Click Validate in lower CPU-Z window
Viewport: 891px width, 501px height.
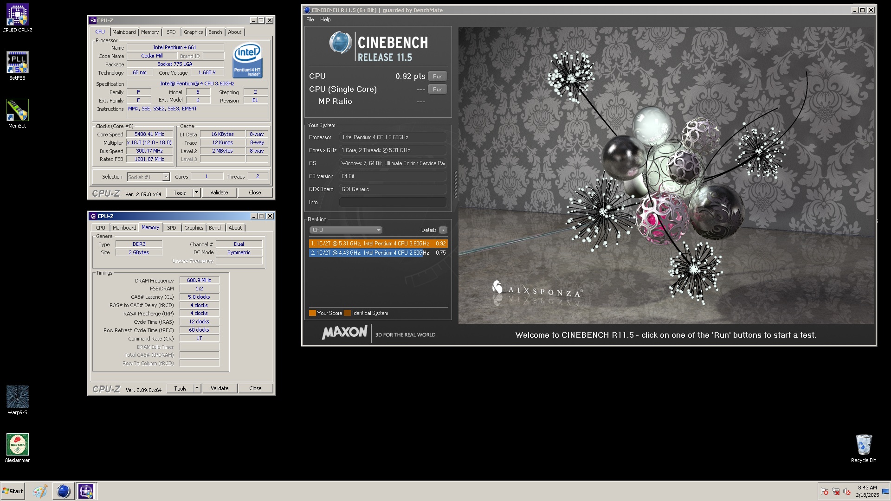coord(220,388)
